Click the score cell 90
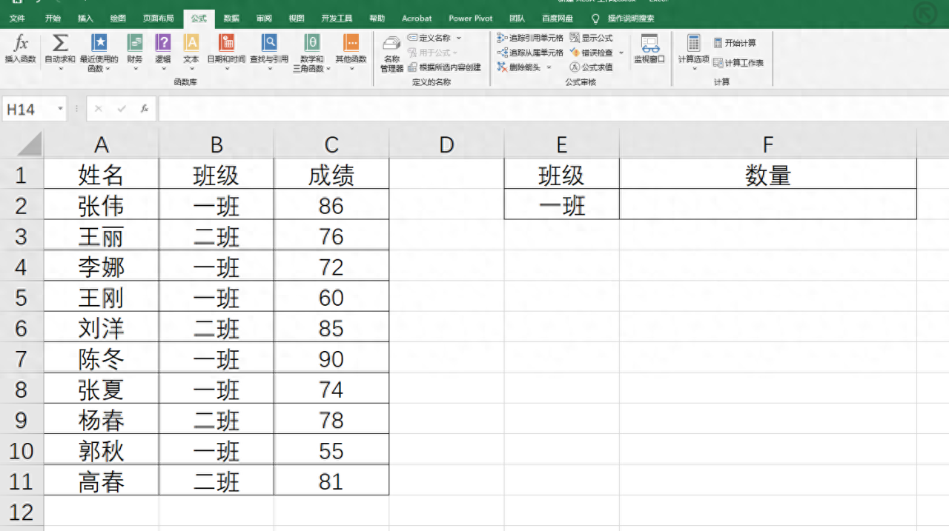This screenshot has width=949, height=531. pos(331,358)
